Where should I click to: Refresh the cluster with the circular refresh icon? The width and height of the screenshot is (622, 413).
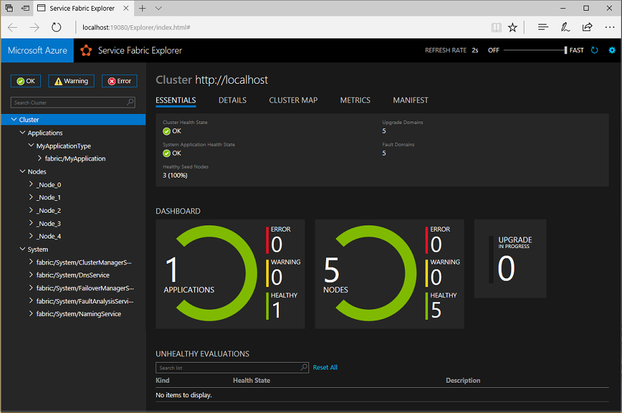594,50
